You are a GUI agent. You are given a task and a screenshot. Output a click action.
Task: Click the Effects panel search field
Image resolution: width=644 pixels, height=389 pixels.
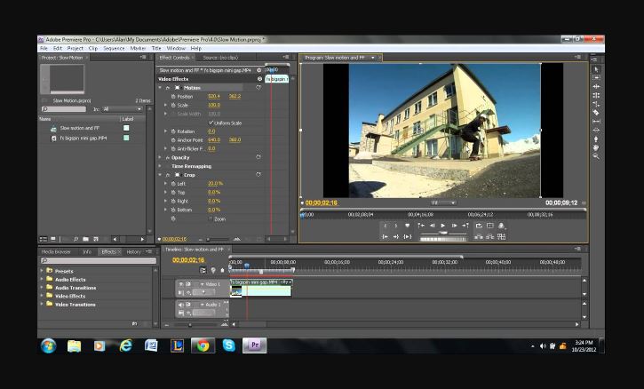click(x=99, y=260)
